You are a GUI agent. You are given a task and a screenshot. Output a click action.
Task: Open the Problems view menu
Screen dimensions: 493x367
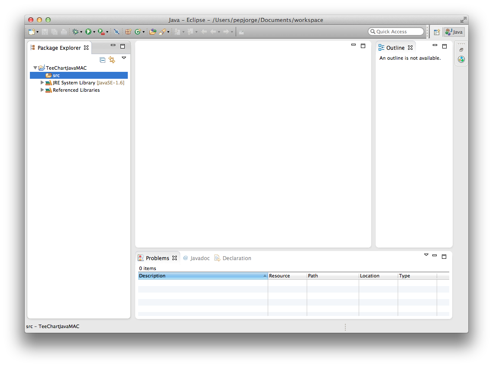click(x=426, y=255)
